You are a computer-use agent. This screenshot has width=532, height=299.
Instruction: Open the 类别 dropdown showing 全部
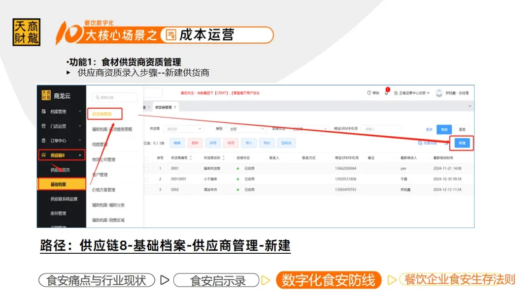pyautogui.click(x=246, y=129)
